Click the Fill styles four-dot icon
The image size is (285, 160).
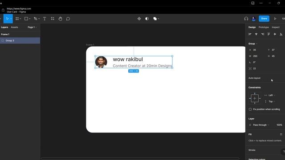click(281, 134)
